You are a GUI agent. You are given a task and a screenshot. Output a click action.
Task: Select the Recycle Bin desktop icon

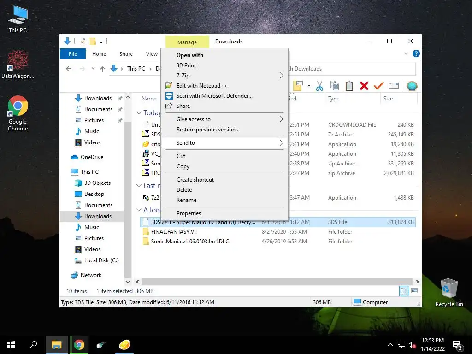(449, 293)
